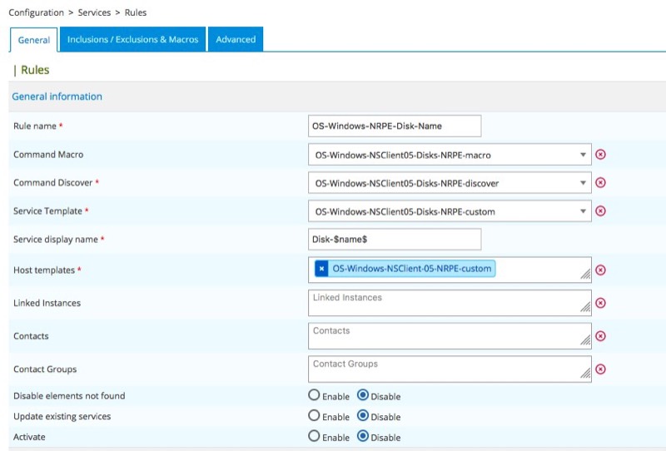Click the Service Template red clear icon
This screenshot has height=451, width=666.
(x=600, y=211)
